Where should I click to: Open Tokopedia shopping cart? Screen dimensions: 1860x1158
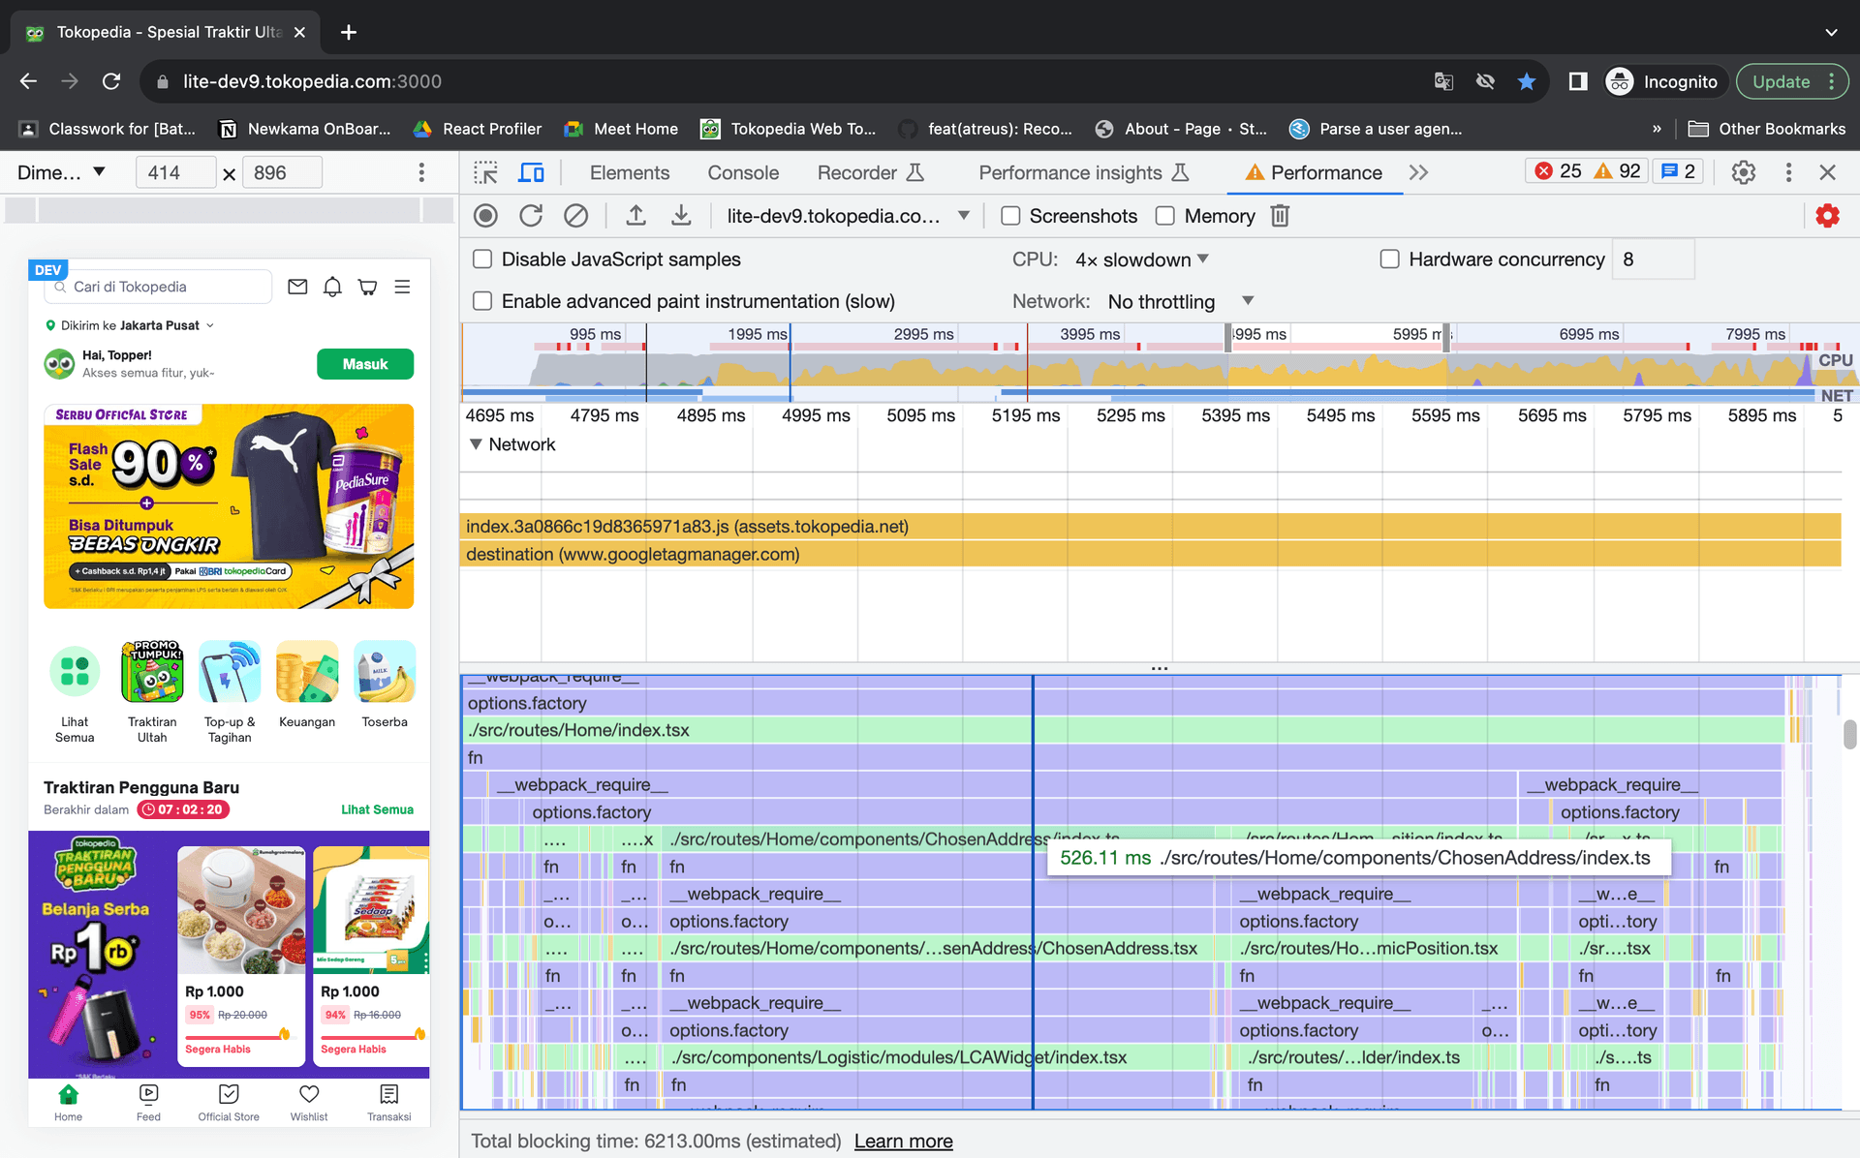(367, 287)
